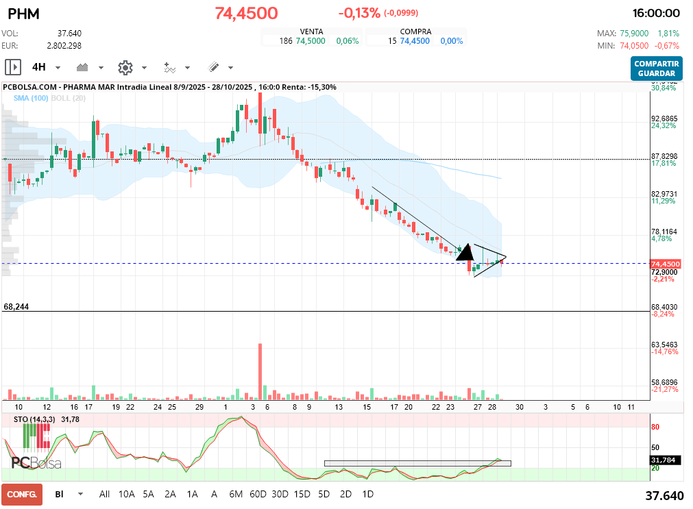Select the drawing pencil tool icon
This screenshot has height=509, width=693.
pyautogui.click(x=213, y=67)
